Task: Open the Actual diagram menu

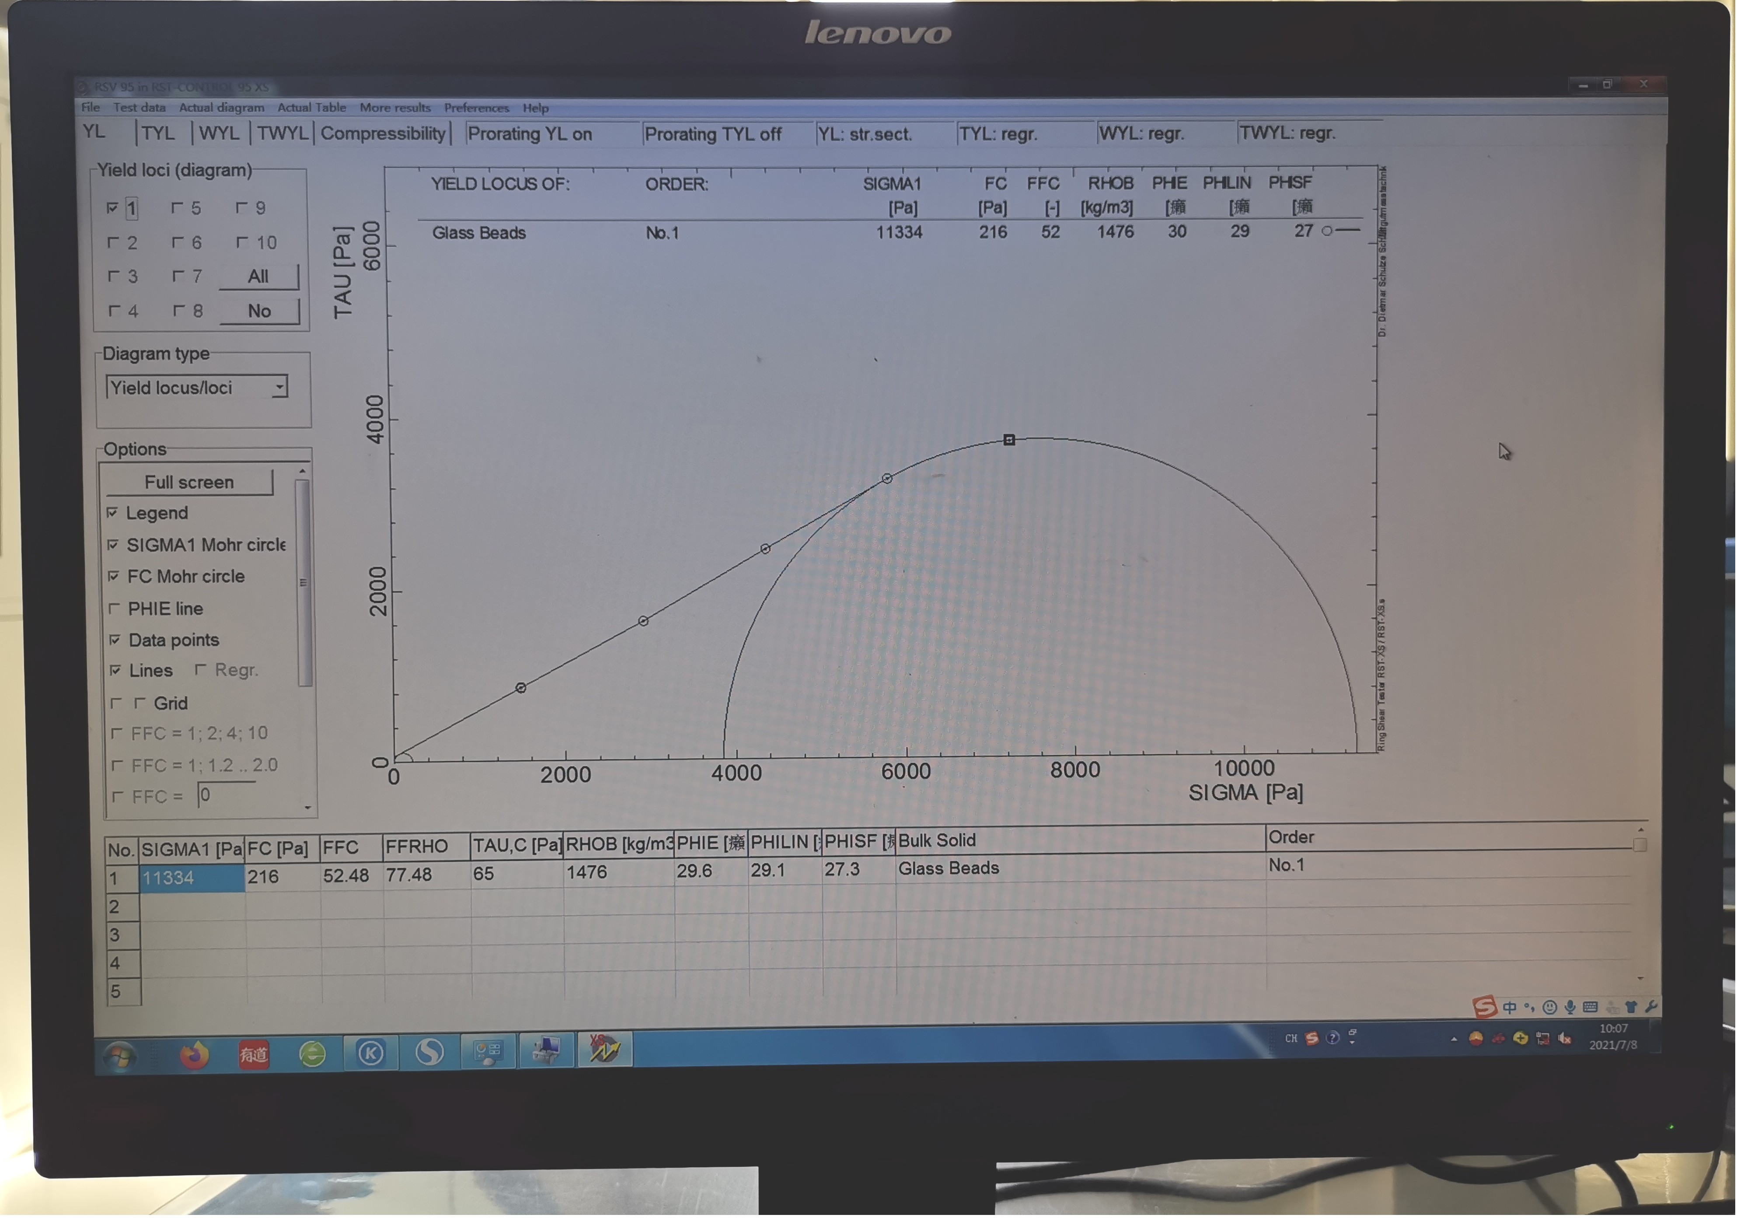Action: point(222,108)
